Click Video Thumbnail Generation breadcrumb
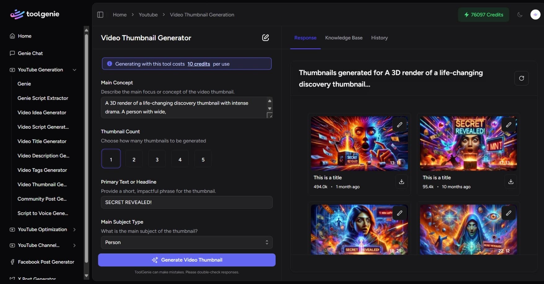The height and width of the screenshot is (284, 544). (x=202, y=15)
